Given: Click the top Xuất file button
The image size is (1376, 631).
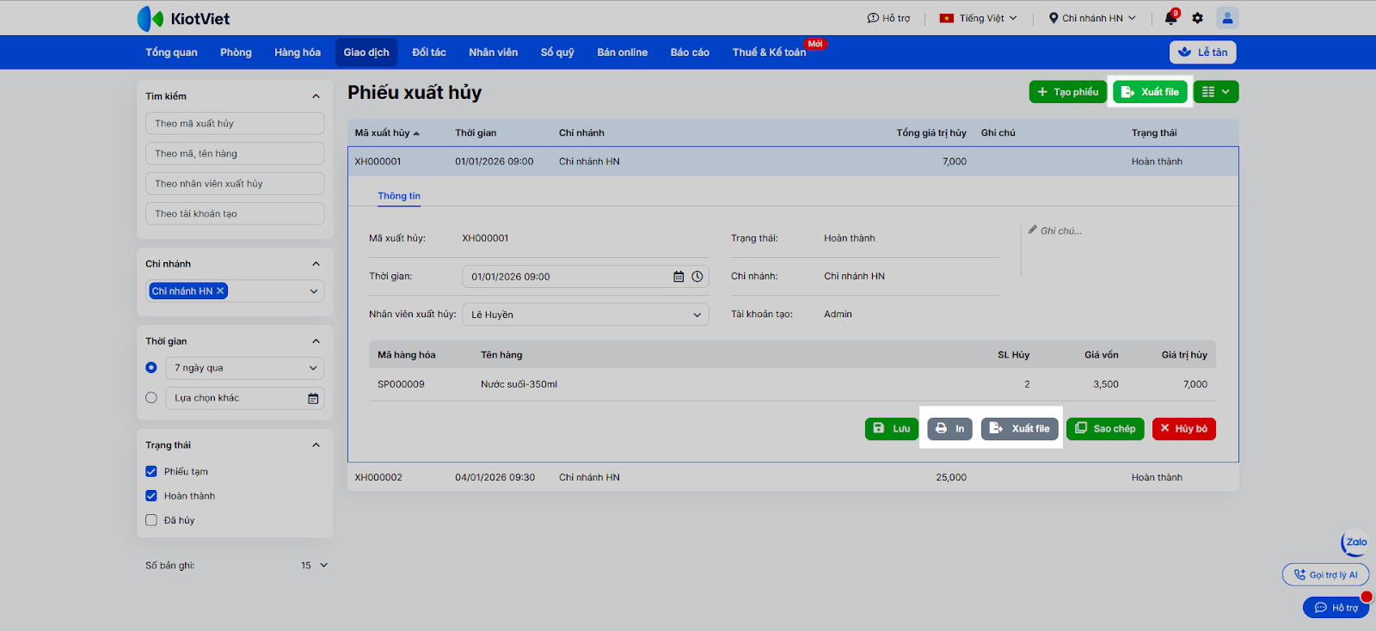Looking at the screenshot, I should point(1150,92).
